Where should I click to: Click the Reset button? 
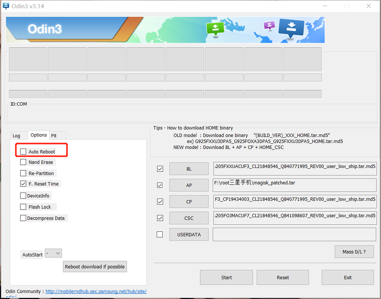tap(283, 277)
